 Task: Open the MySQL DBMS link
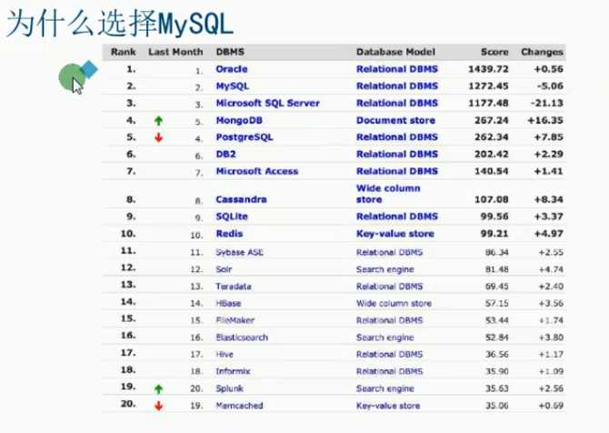pos(233,86)
